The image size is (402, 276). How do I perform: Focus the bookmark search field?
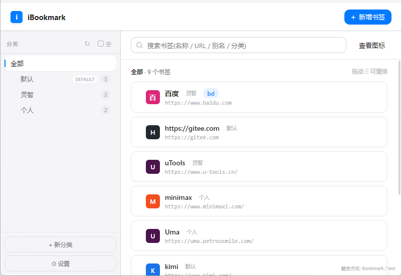coord(239,46)
